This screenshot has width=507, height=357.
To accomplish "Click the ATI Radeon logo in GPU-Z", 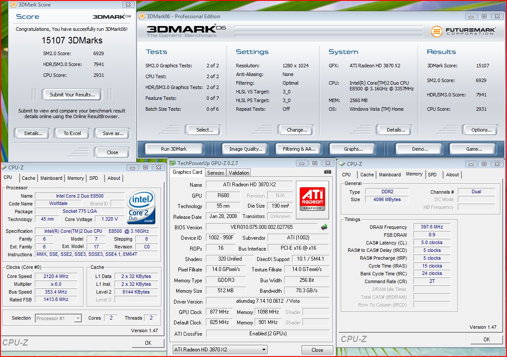I will click(x=312, y=199).
